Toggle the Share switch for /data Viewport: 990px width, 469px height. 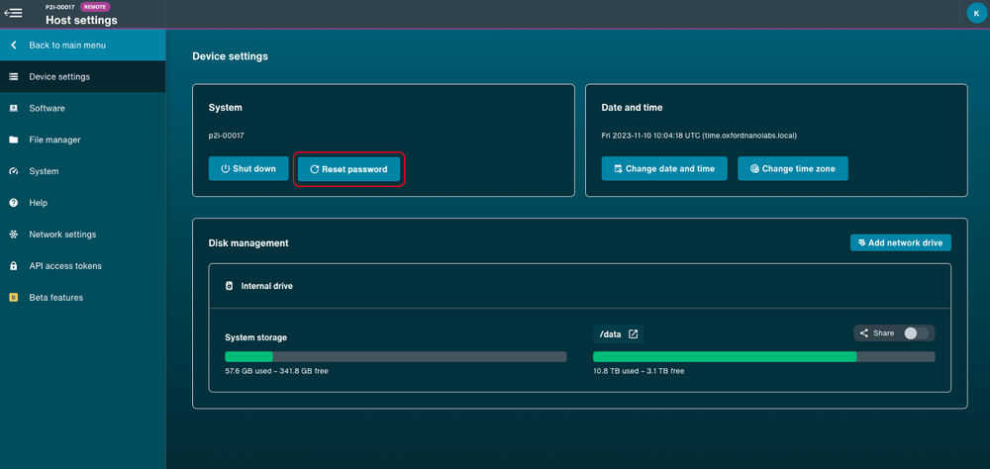pyautogui.click(x=916, y=333)
